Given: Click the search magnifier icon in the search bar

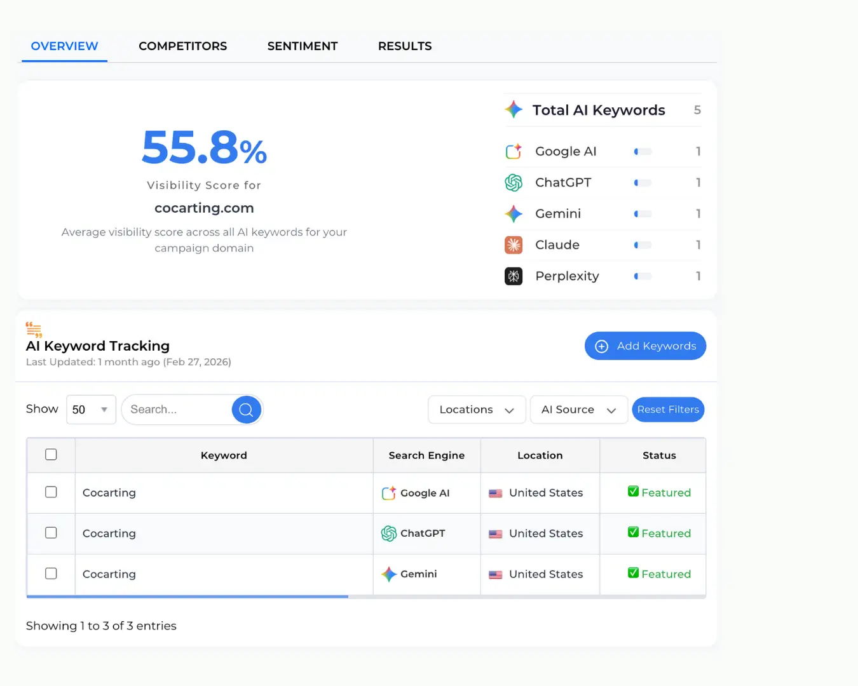Looking at the screenshot, I should (246, 410).
